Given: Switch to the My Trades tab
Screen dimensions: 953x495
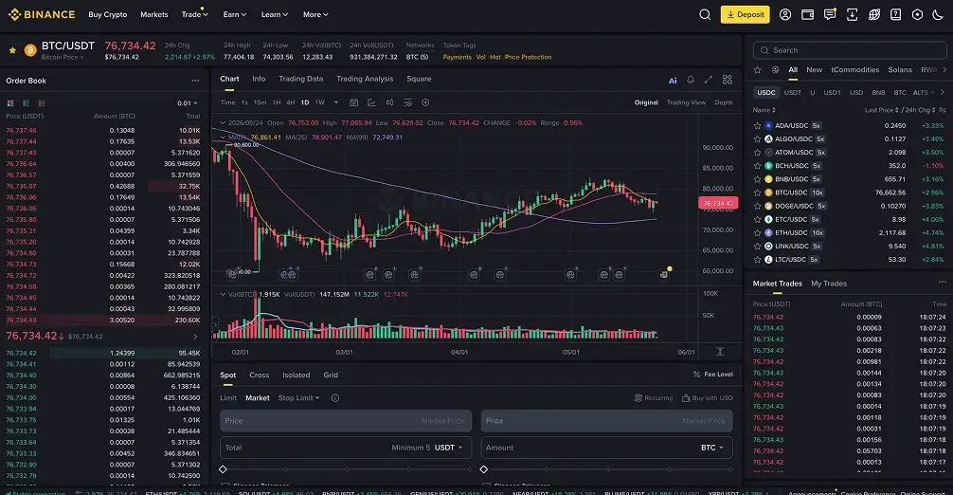Looking at the screenshot, I should [828, 284].
